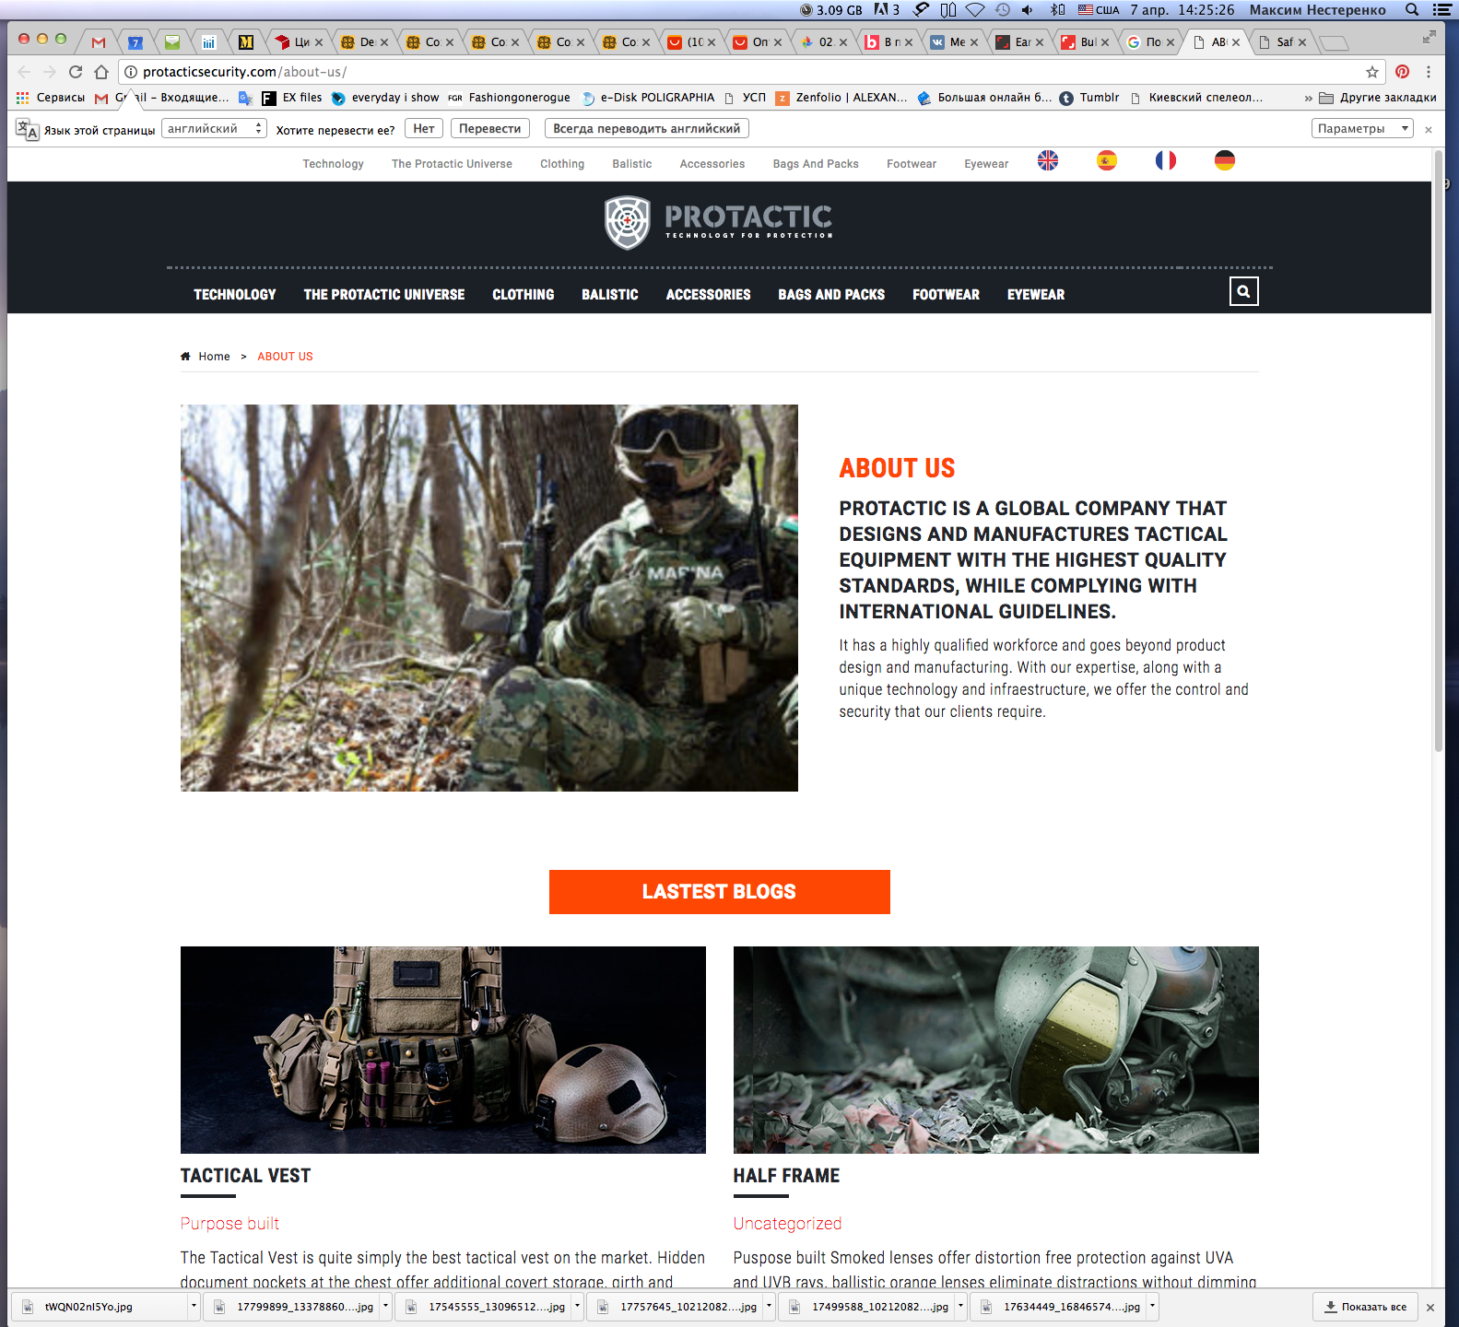Open Chrome three-dot menu
Image resolution: width=1459 pixels, height=1327 pixels.
coord(1429,72)
